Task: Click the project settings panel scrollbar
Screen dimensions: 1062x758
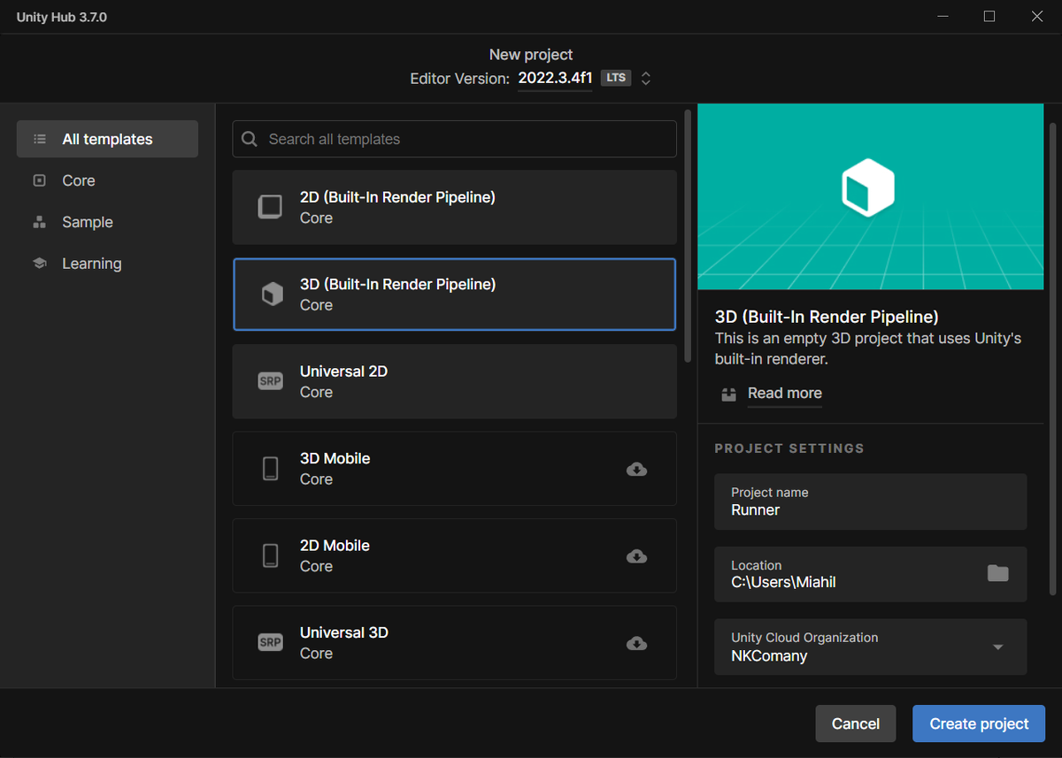Action: (1052, 358)
